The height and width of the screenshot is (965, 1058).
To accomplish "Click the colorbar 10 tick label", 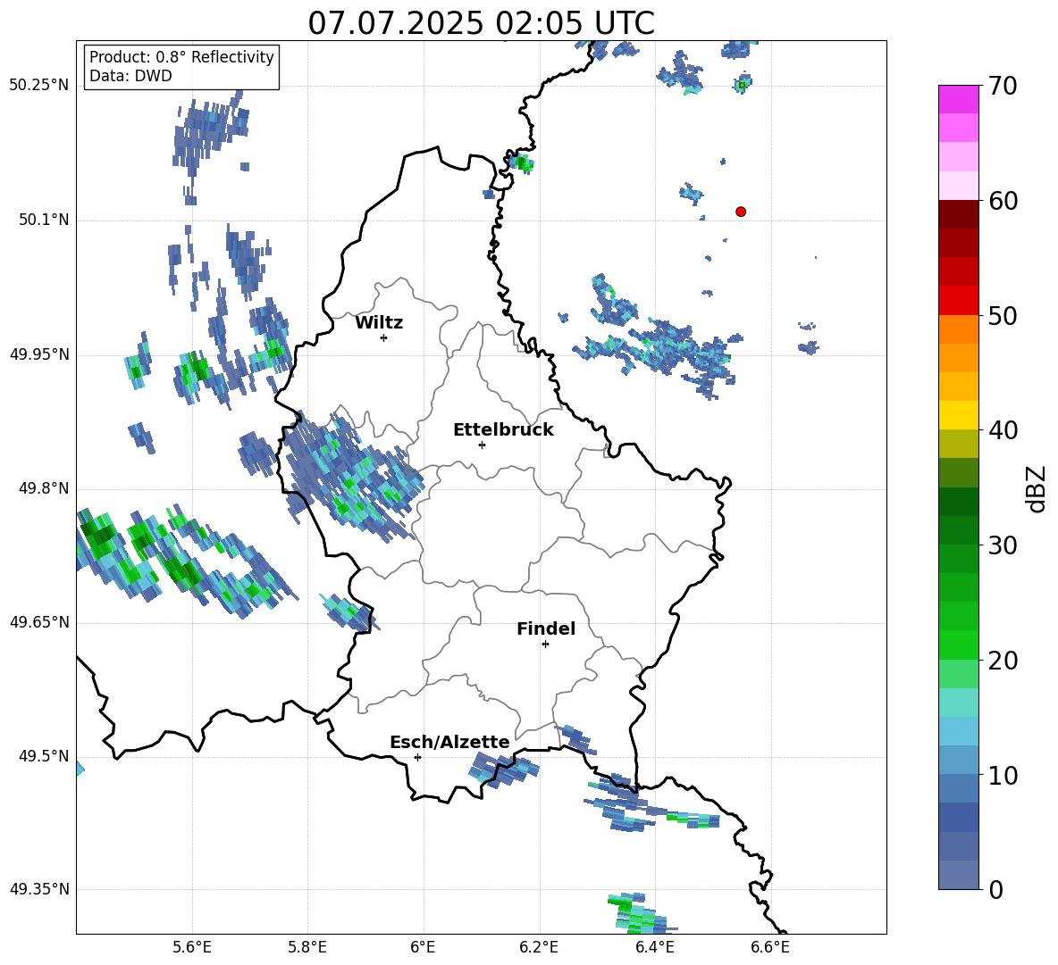I will (x=1003, y=775).
